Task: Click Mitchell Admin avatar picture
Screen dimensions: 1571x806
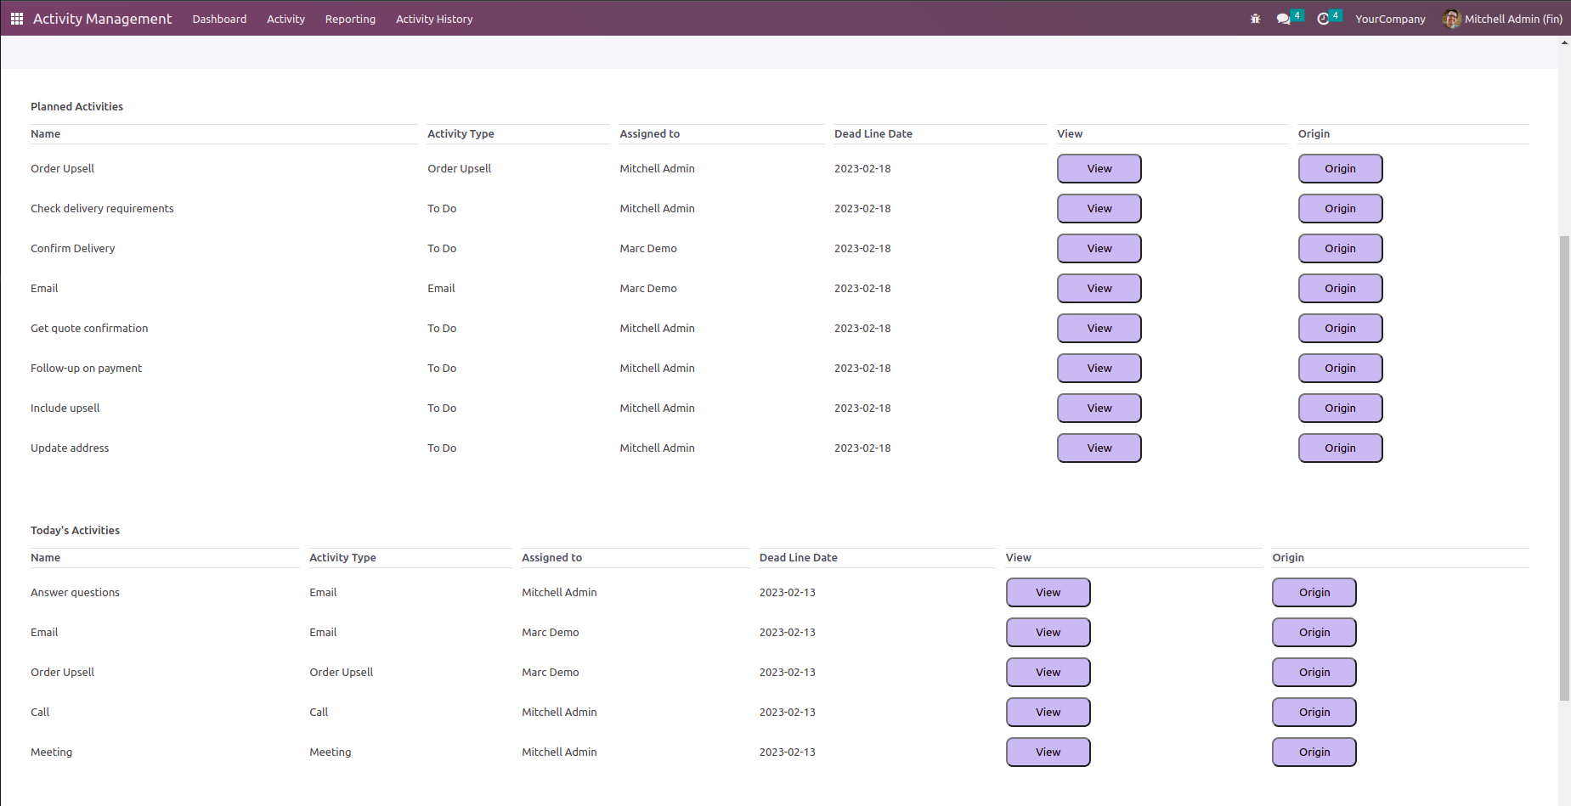Action: [x=1451, y=19]
